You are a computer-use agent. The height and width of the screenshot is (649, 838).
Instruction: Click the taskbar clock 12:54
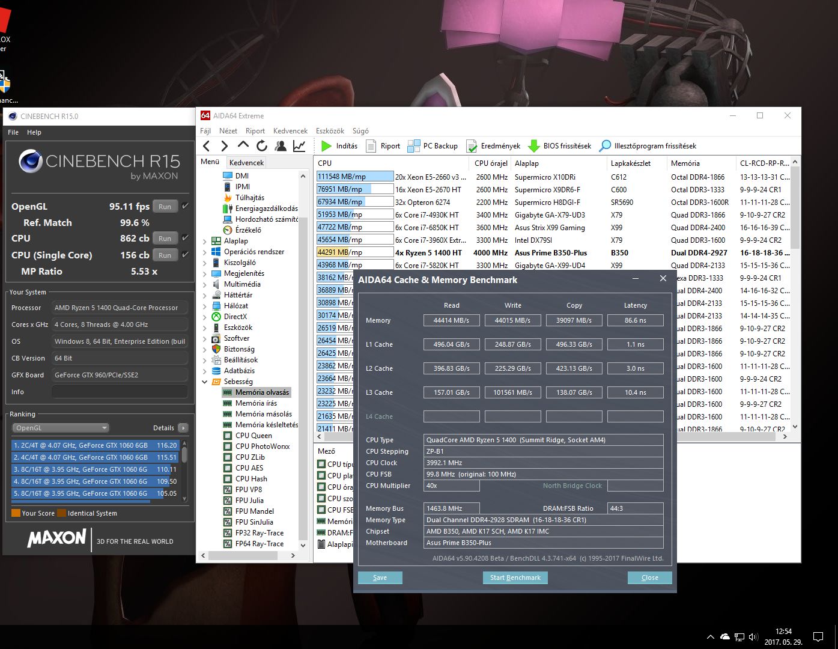tap(783, 632)
